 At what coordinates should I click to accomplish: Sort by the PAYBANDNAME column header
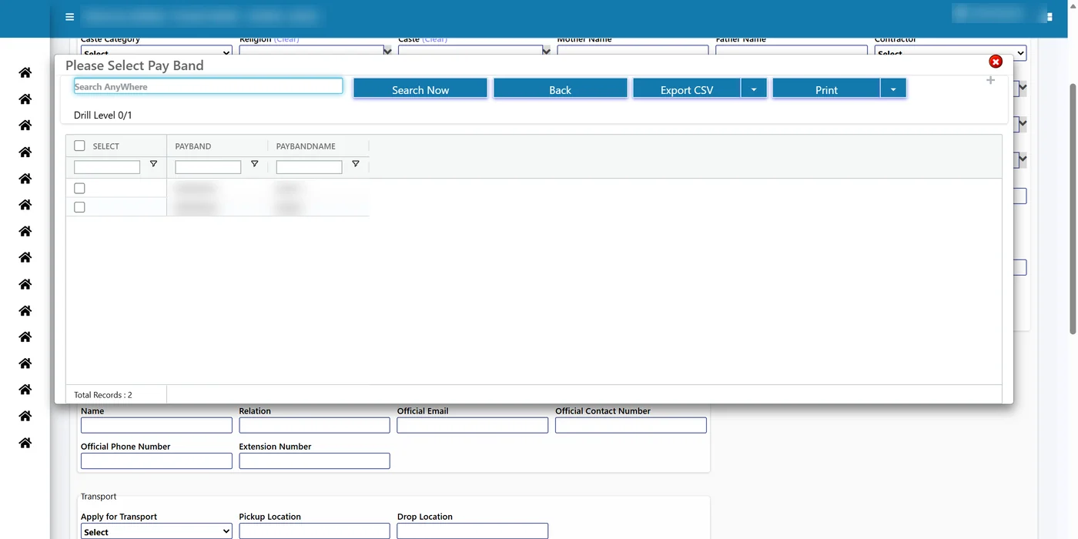[306, 146]
